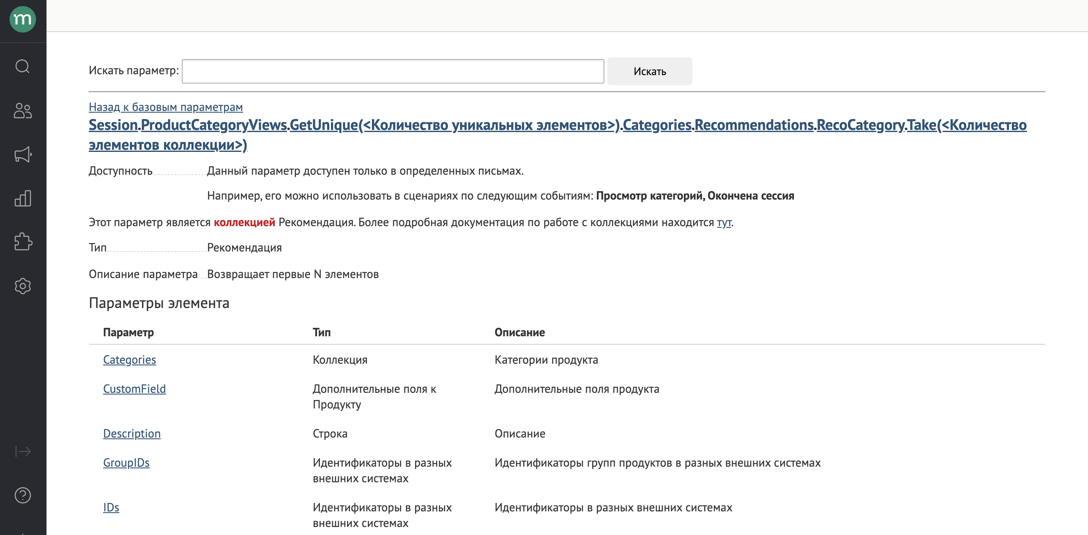Viewport: 1088px width, 535px height.
Task: Click 'Категории продукта' description cell
Action: click(x=546, y=360)
